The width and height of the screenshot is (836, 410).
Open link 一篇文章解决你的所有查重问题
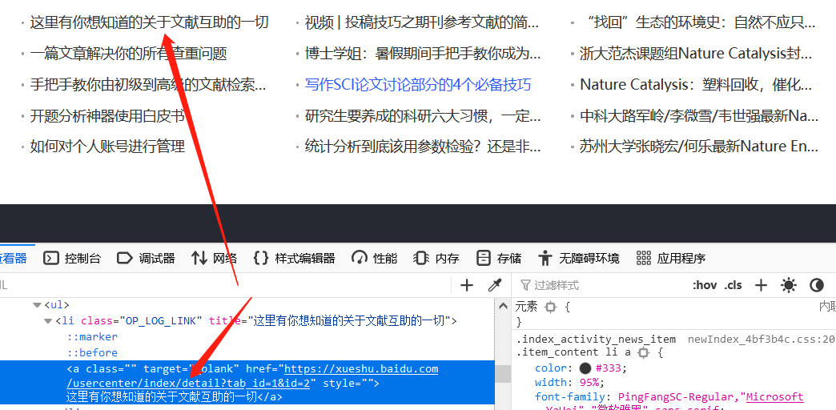(x=128, y=54)
